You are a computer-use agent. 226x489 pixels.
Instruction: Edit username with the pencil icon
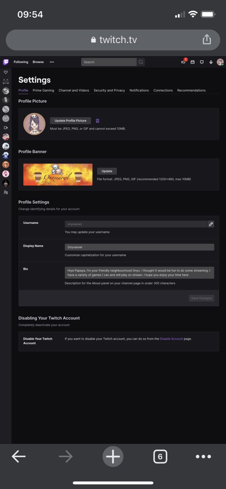[x=211, y=224]
